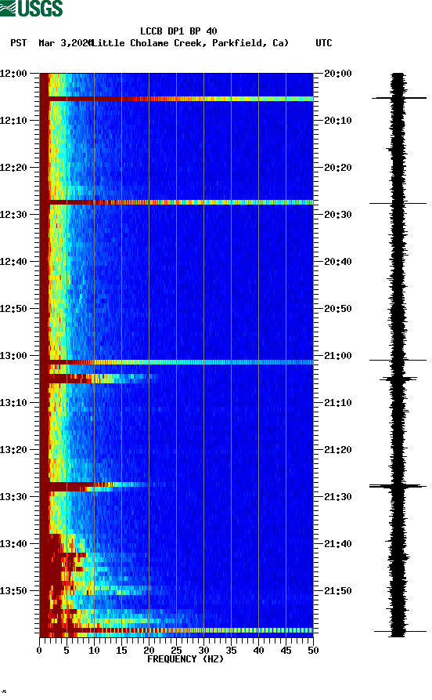Image resolution: width=432 pixels, height=700 pixels.
Task: Click the 'FREQUENCY (HZ)' axis label
Action: [185, 659]
